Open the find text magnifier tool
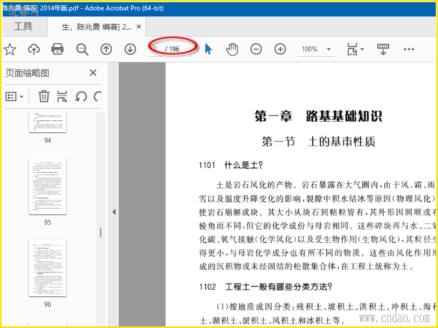The height and width of the screenshot is (328, 438). [x=82, y=49]
